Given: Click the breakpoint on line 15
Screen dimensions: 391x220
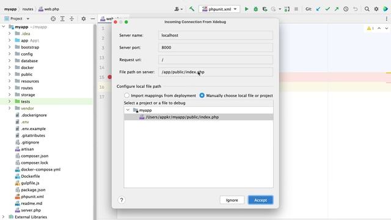Looking at the screenshot, I should coord(109,77).
